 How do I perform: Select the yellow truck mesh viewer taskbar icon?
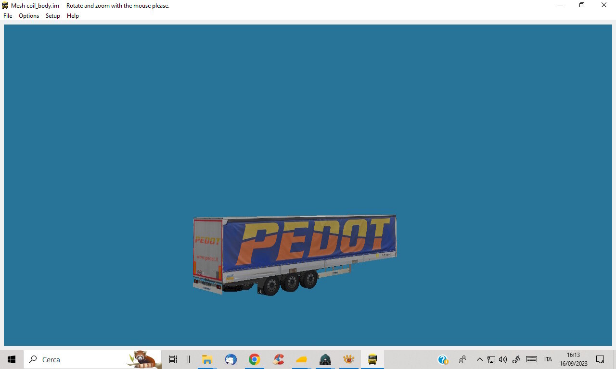pyautogui.click(x=372, y=359)
